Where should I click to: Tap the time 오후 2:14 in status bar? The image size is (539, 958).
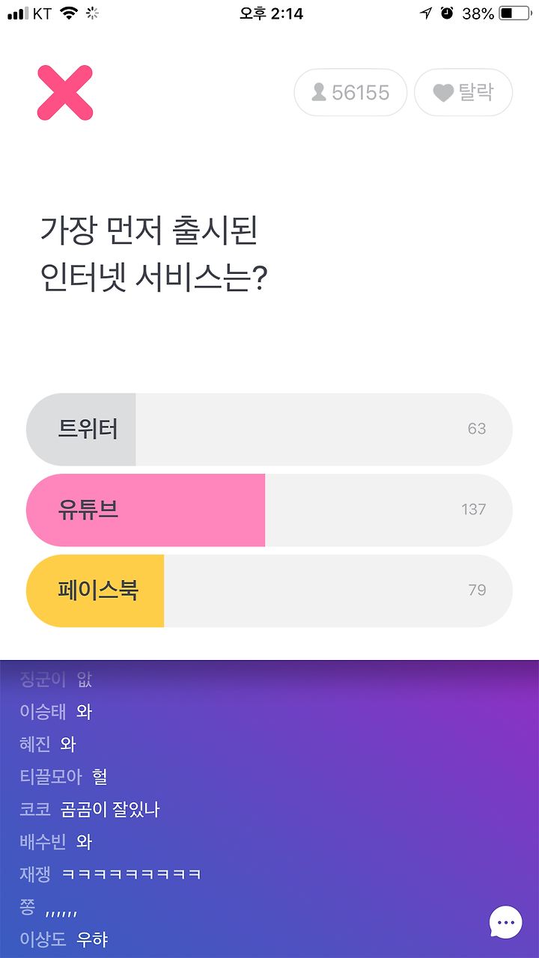pos(271,13)
